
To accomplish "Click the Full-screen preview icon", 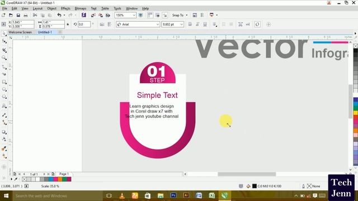I will coord(140,15).
